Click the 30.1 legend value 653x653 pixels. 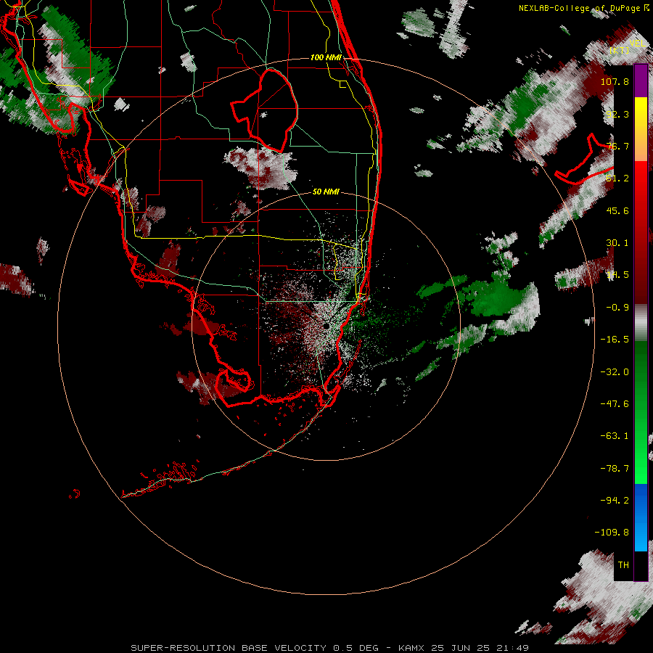[x=617, y=243]
